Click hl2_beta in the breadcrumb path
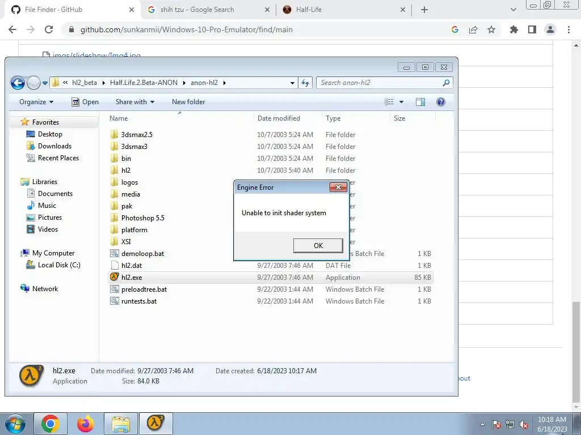This screenshot has width=581, height=435. (84, 83)
